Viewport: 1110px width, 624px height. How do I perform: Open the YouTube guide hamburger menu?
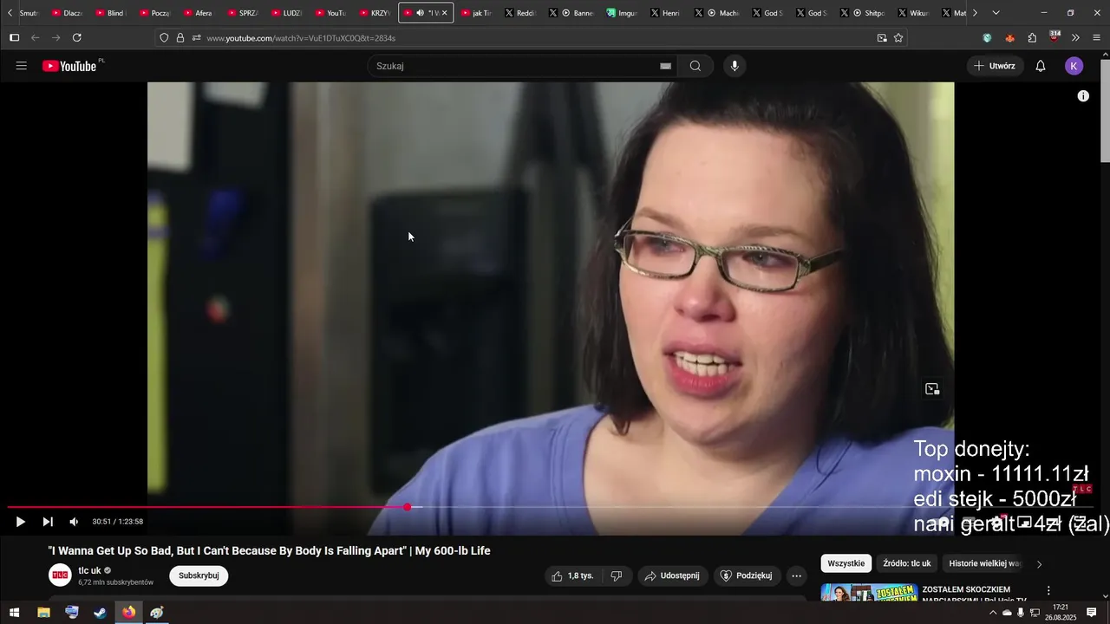pos(22,66)
